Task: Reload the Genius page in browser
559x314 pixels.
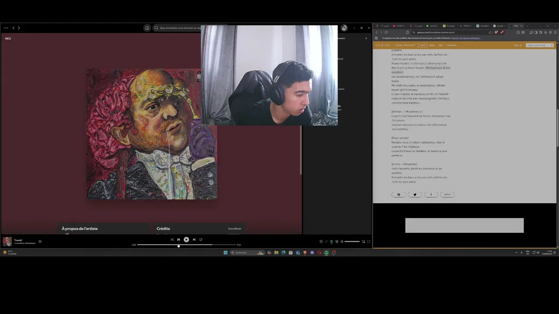Action: (x=386, y=32)
